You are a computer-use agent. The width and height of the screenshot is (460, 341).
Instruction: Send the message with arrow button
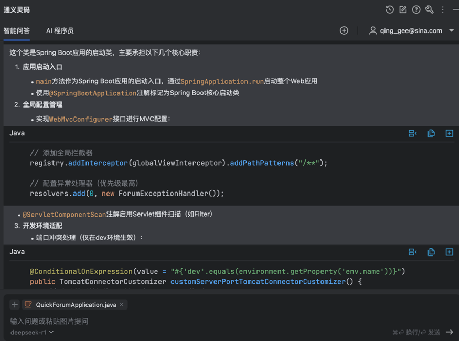[x=449, y=332]
